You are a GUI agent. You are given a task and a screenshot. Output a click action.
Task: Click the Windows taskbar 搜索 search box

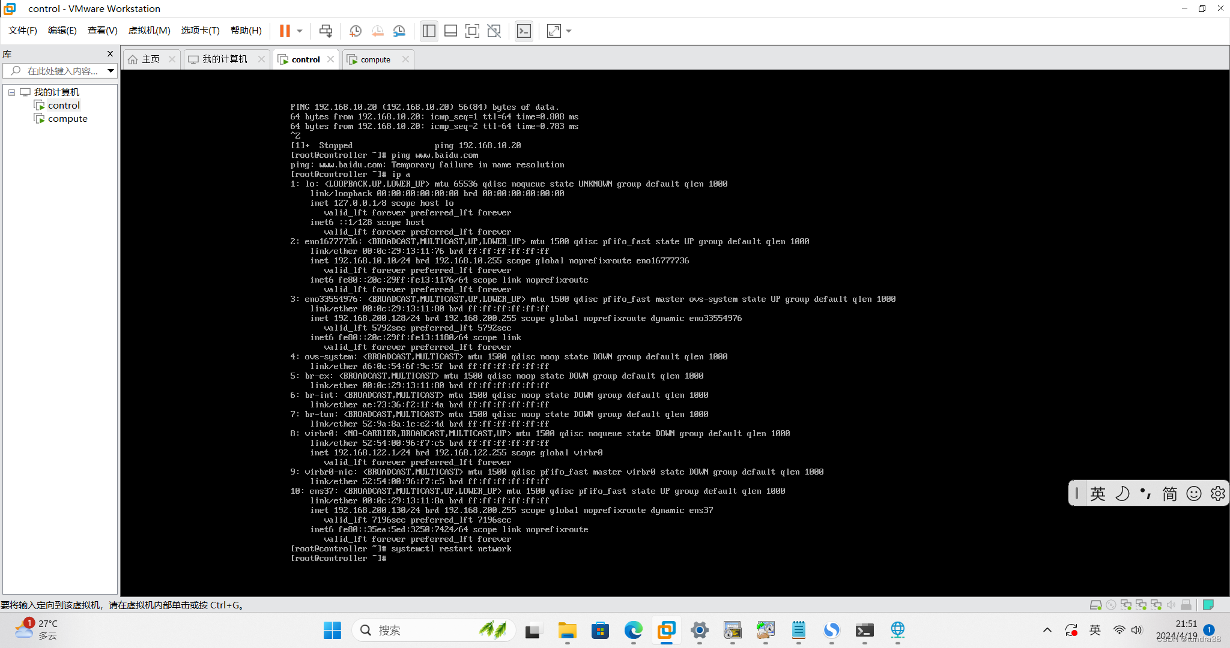tap(434, 630)
